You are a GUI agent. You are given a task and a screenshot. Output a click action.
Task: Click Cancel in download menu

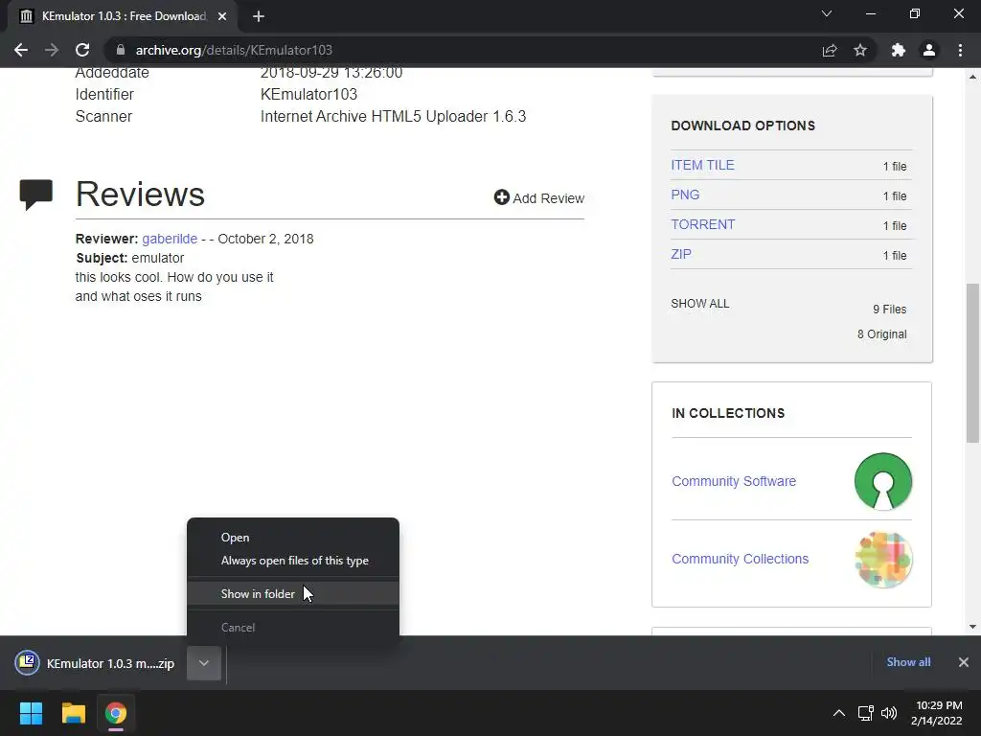click(x=293, y=627)
